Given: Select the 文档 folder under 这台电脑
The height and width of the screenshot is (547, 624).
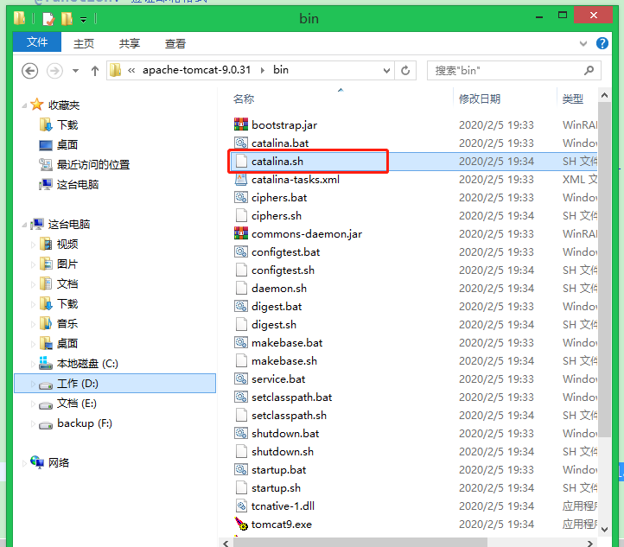Looking at the screenshot, I should tap(67, 284).
